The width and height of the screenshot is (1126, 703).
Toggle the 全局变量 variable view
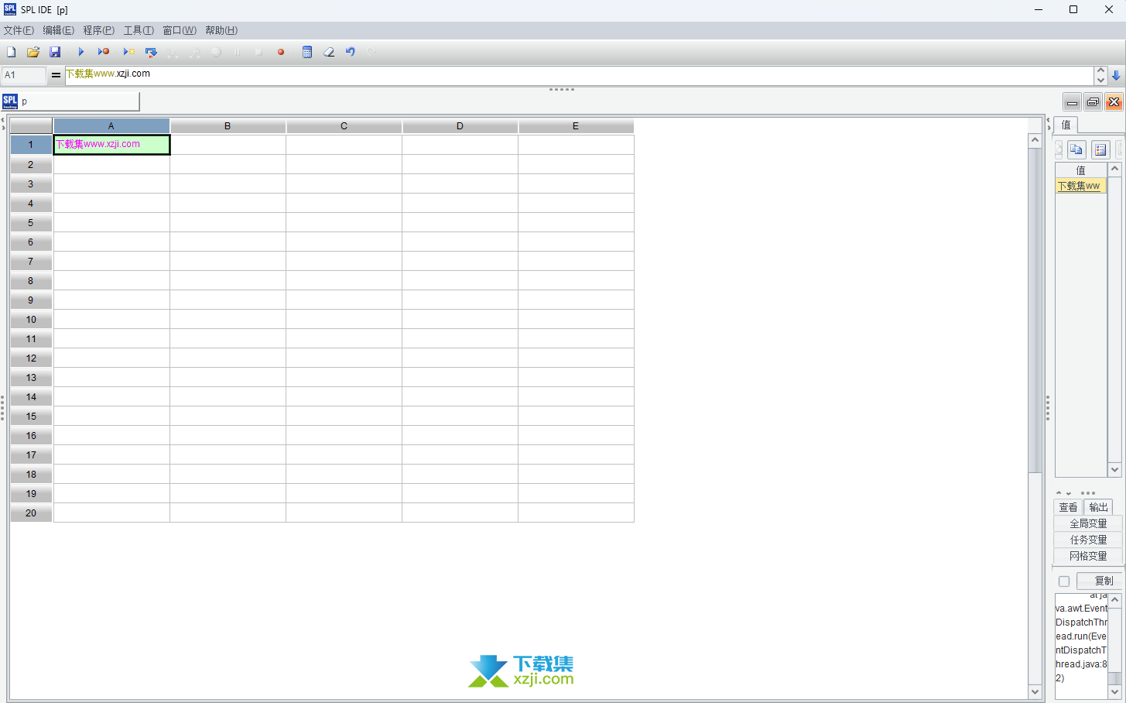pyautogui.click(x=1087, y=523)
